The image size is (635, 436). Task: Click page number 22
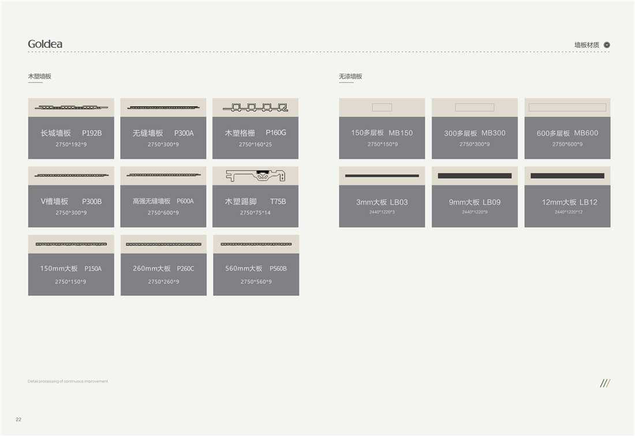pos(18,419)
